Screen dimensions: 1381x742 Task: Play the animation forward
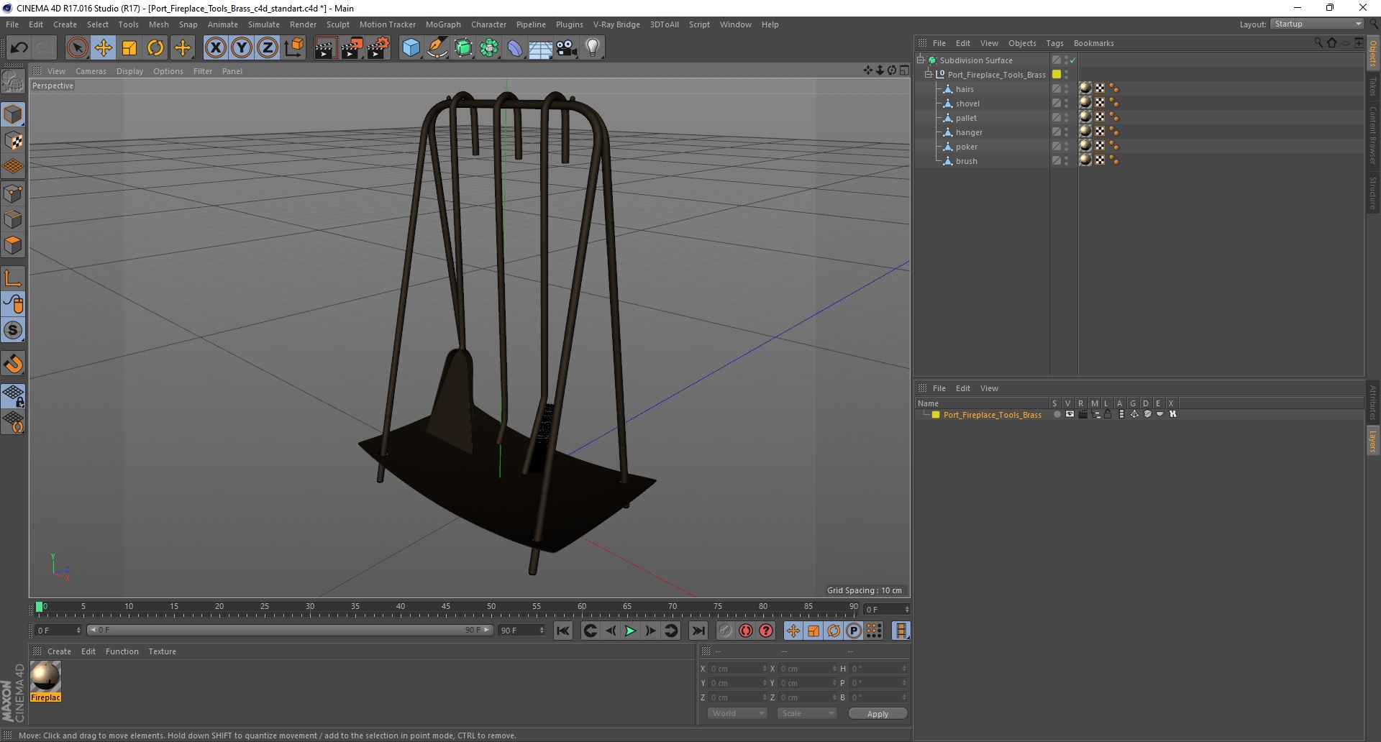630,631
